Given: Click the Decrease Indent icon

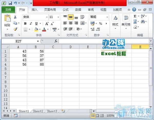Looking at the screenshot, I should (65, 29).
